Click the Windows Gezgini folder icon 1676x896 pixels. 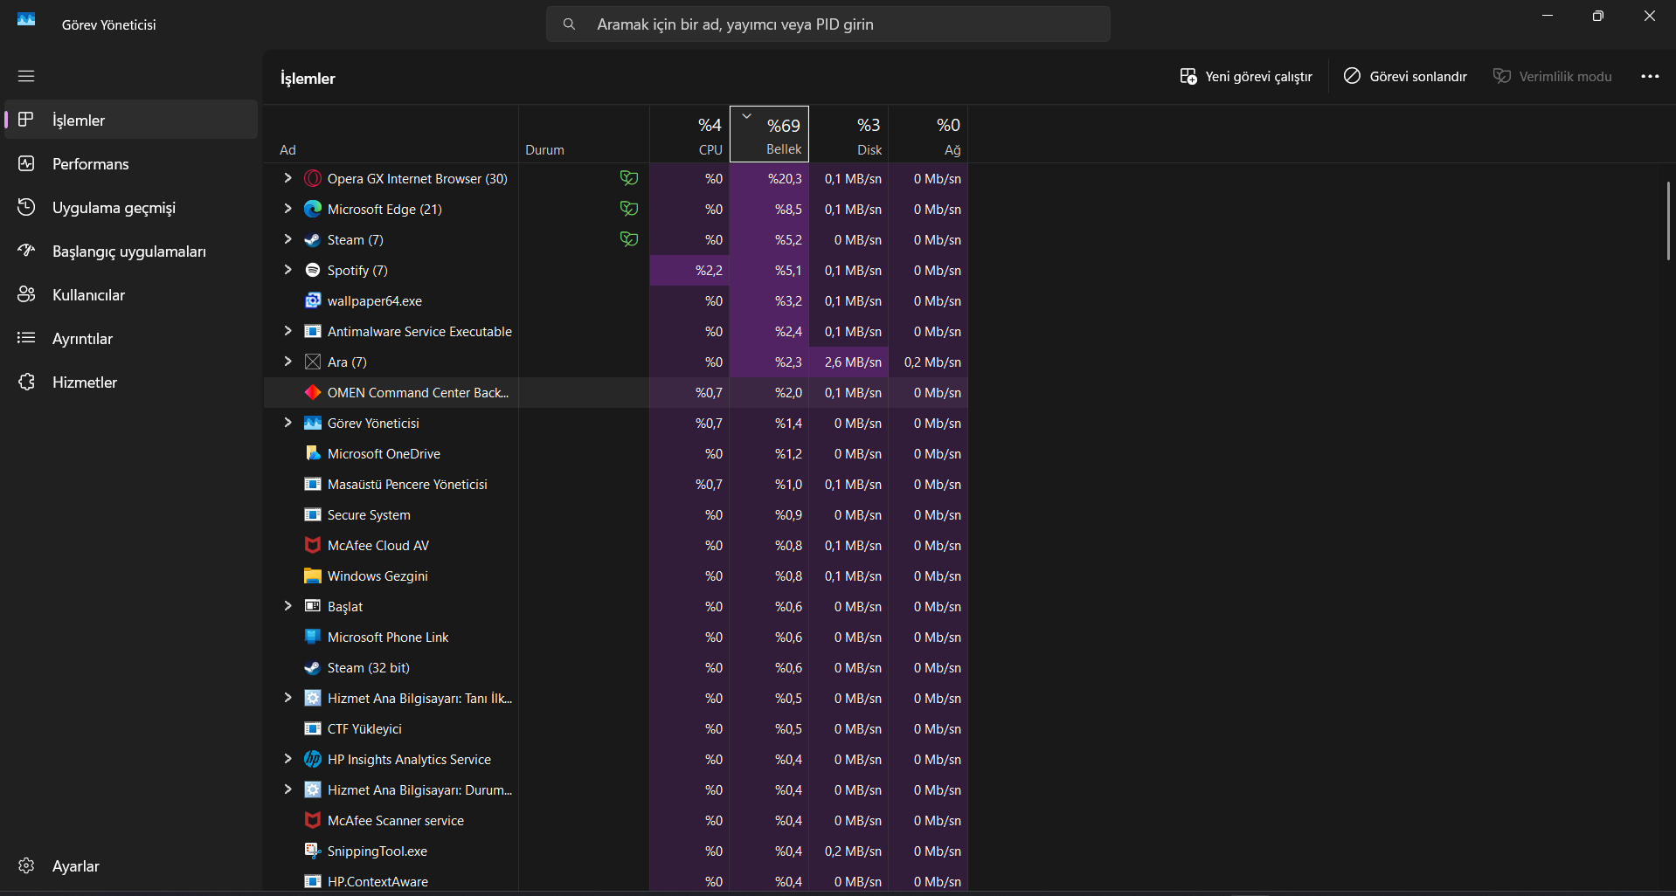tap(312, 576)
